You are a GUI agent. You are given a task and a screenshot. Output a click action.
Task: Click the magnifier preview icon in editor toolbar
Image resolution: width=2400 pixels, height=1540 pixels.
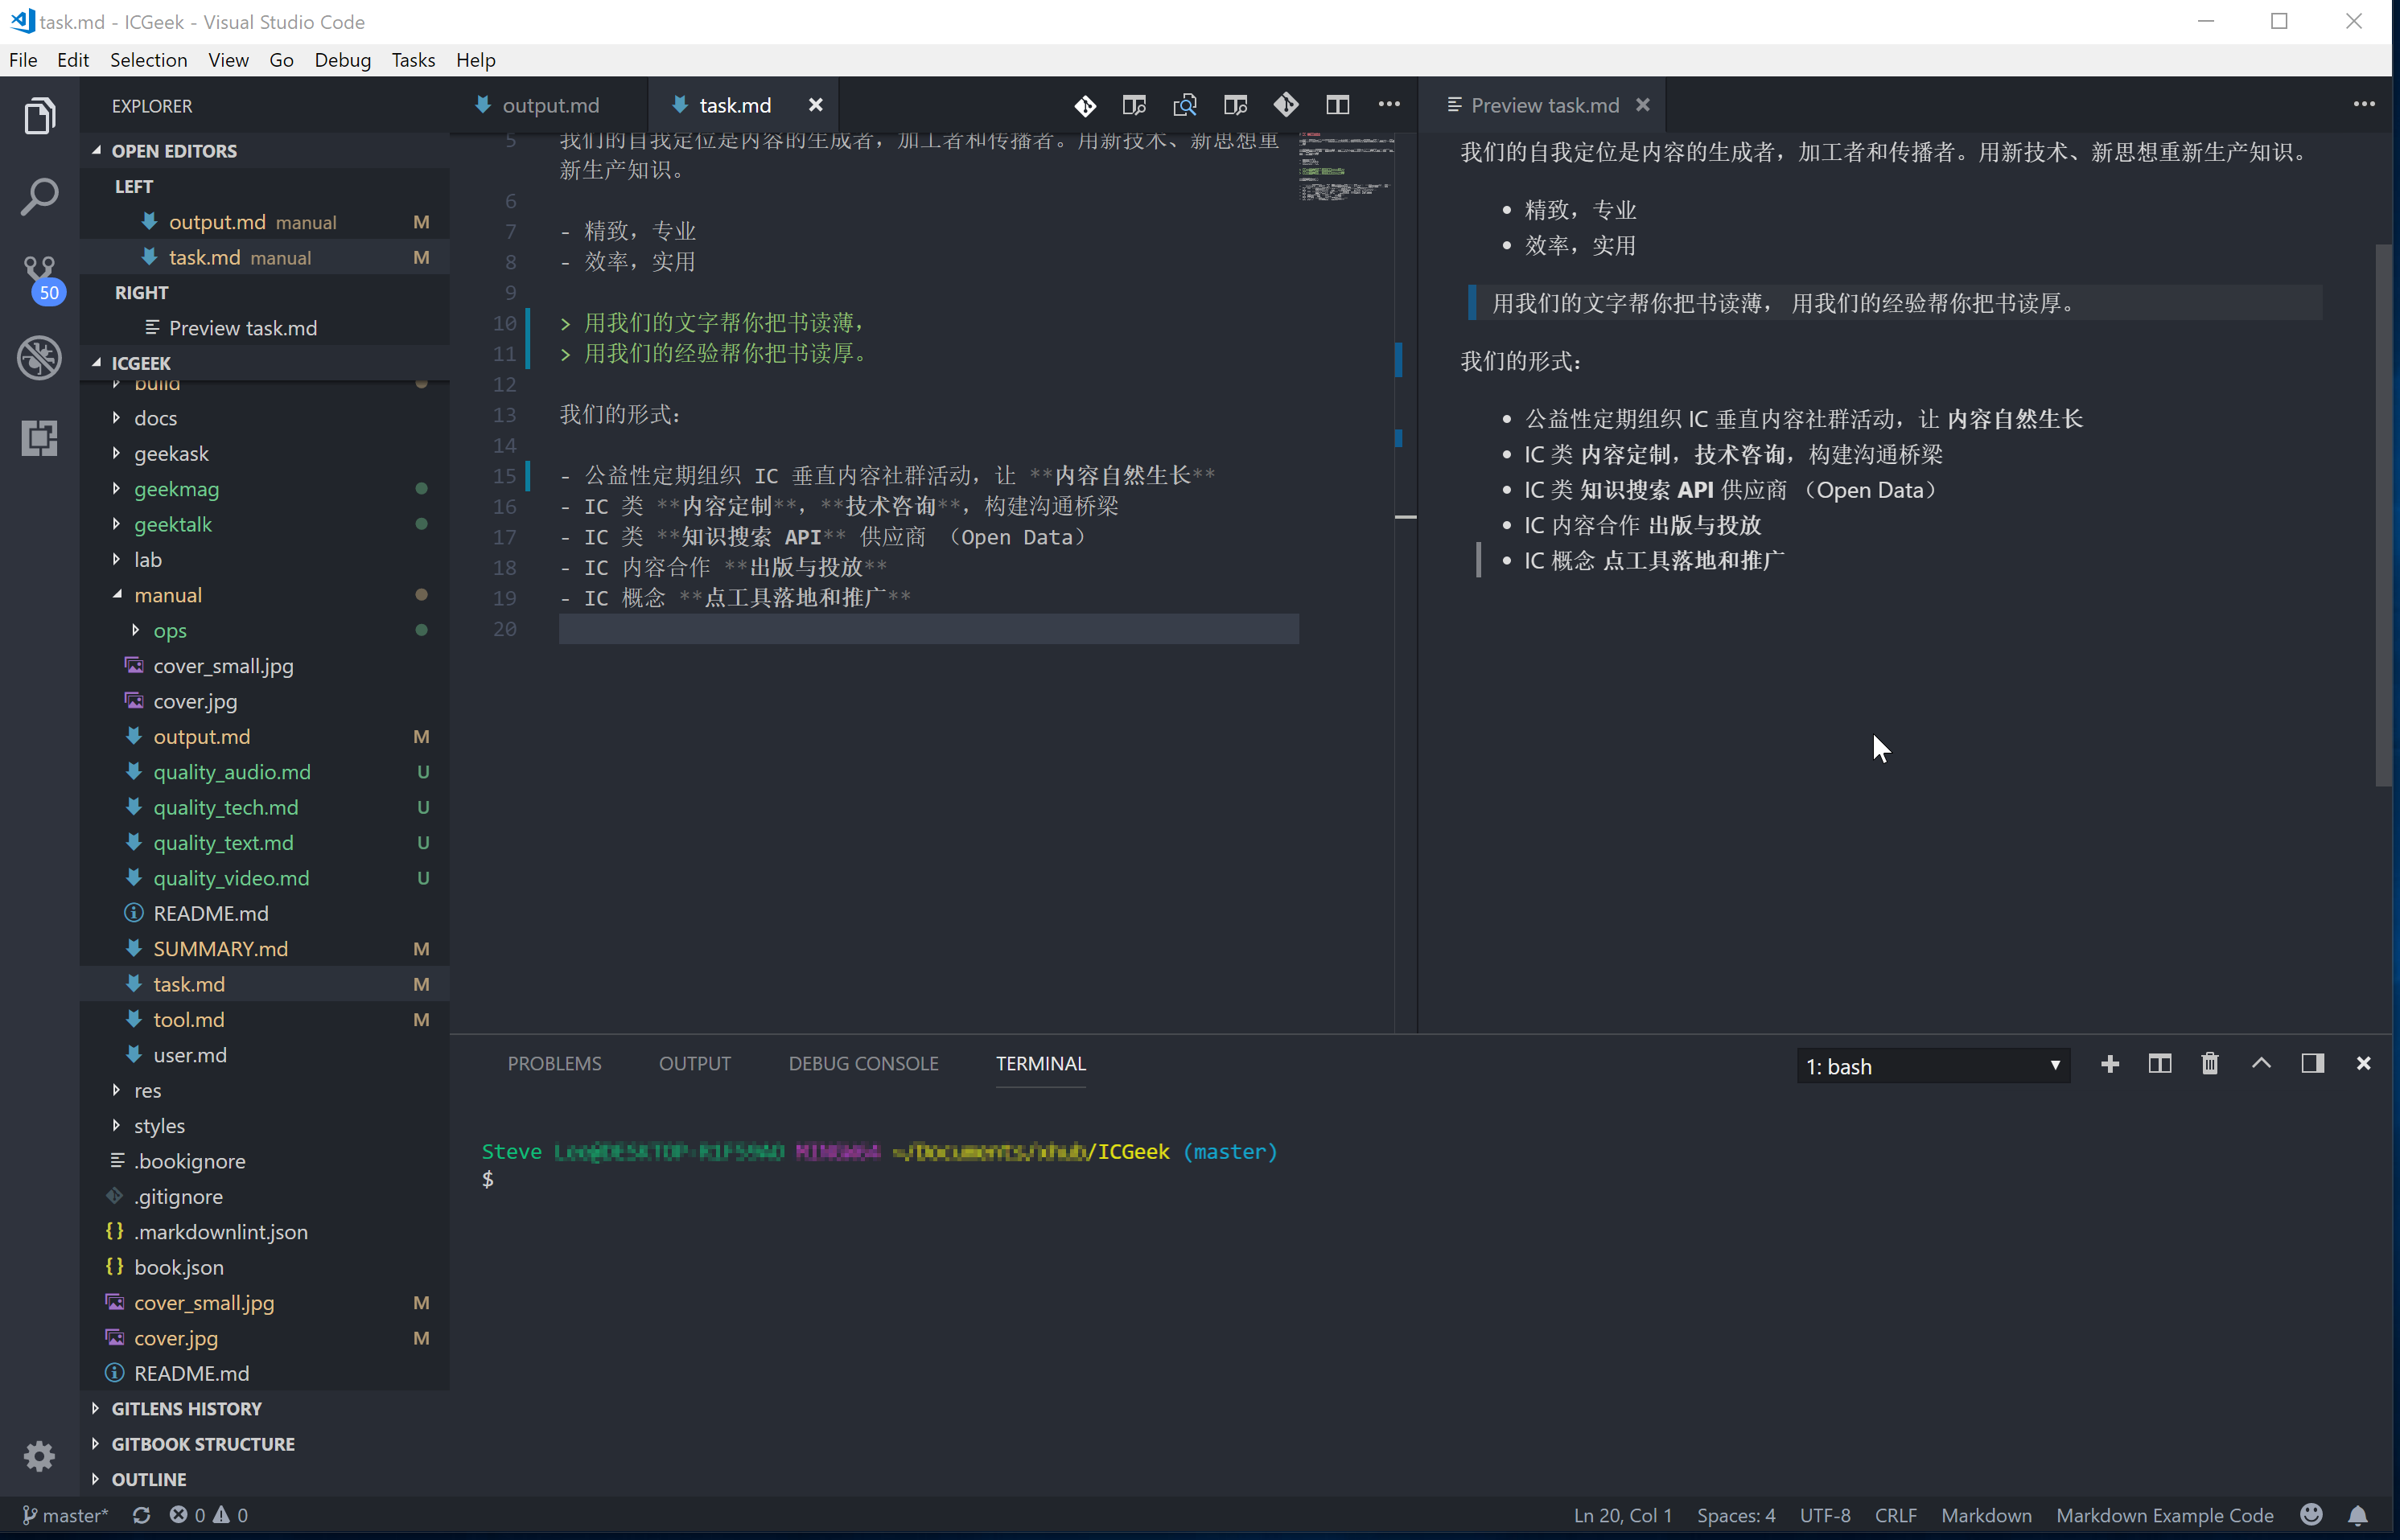[x=1184, y=105]
